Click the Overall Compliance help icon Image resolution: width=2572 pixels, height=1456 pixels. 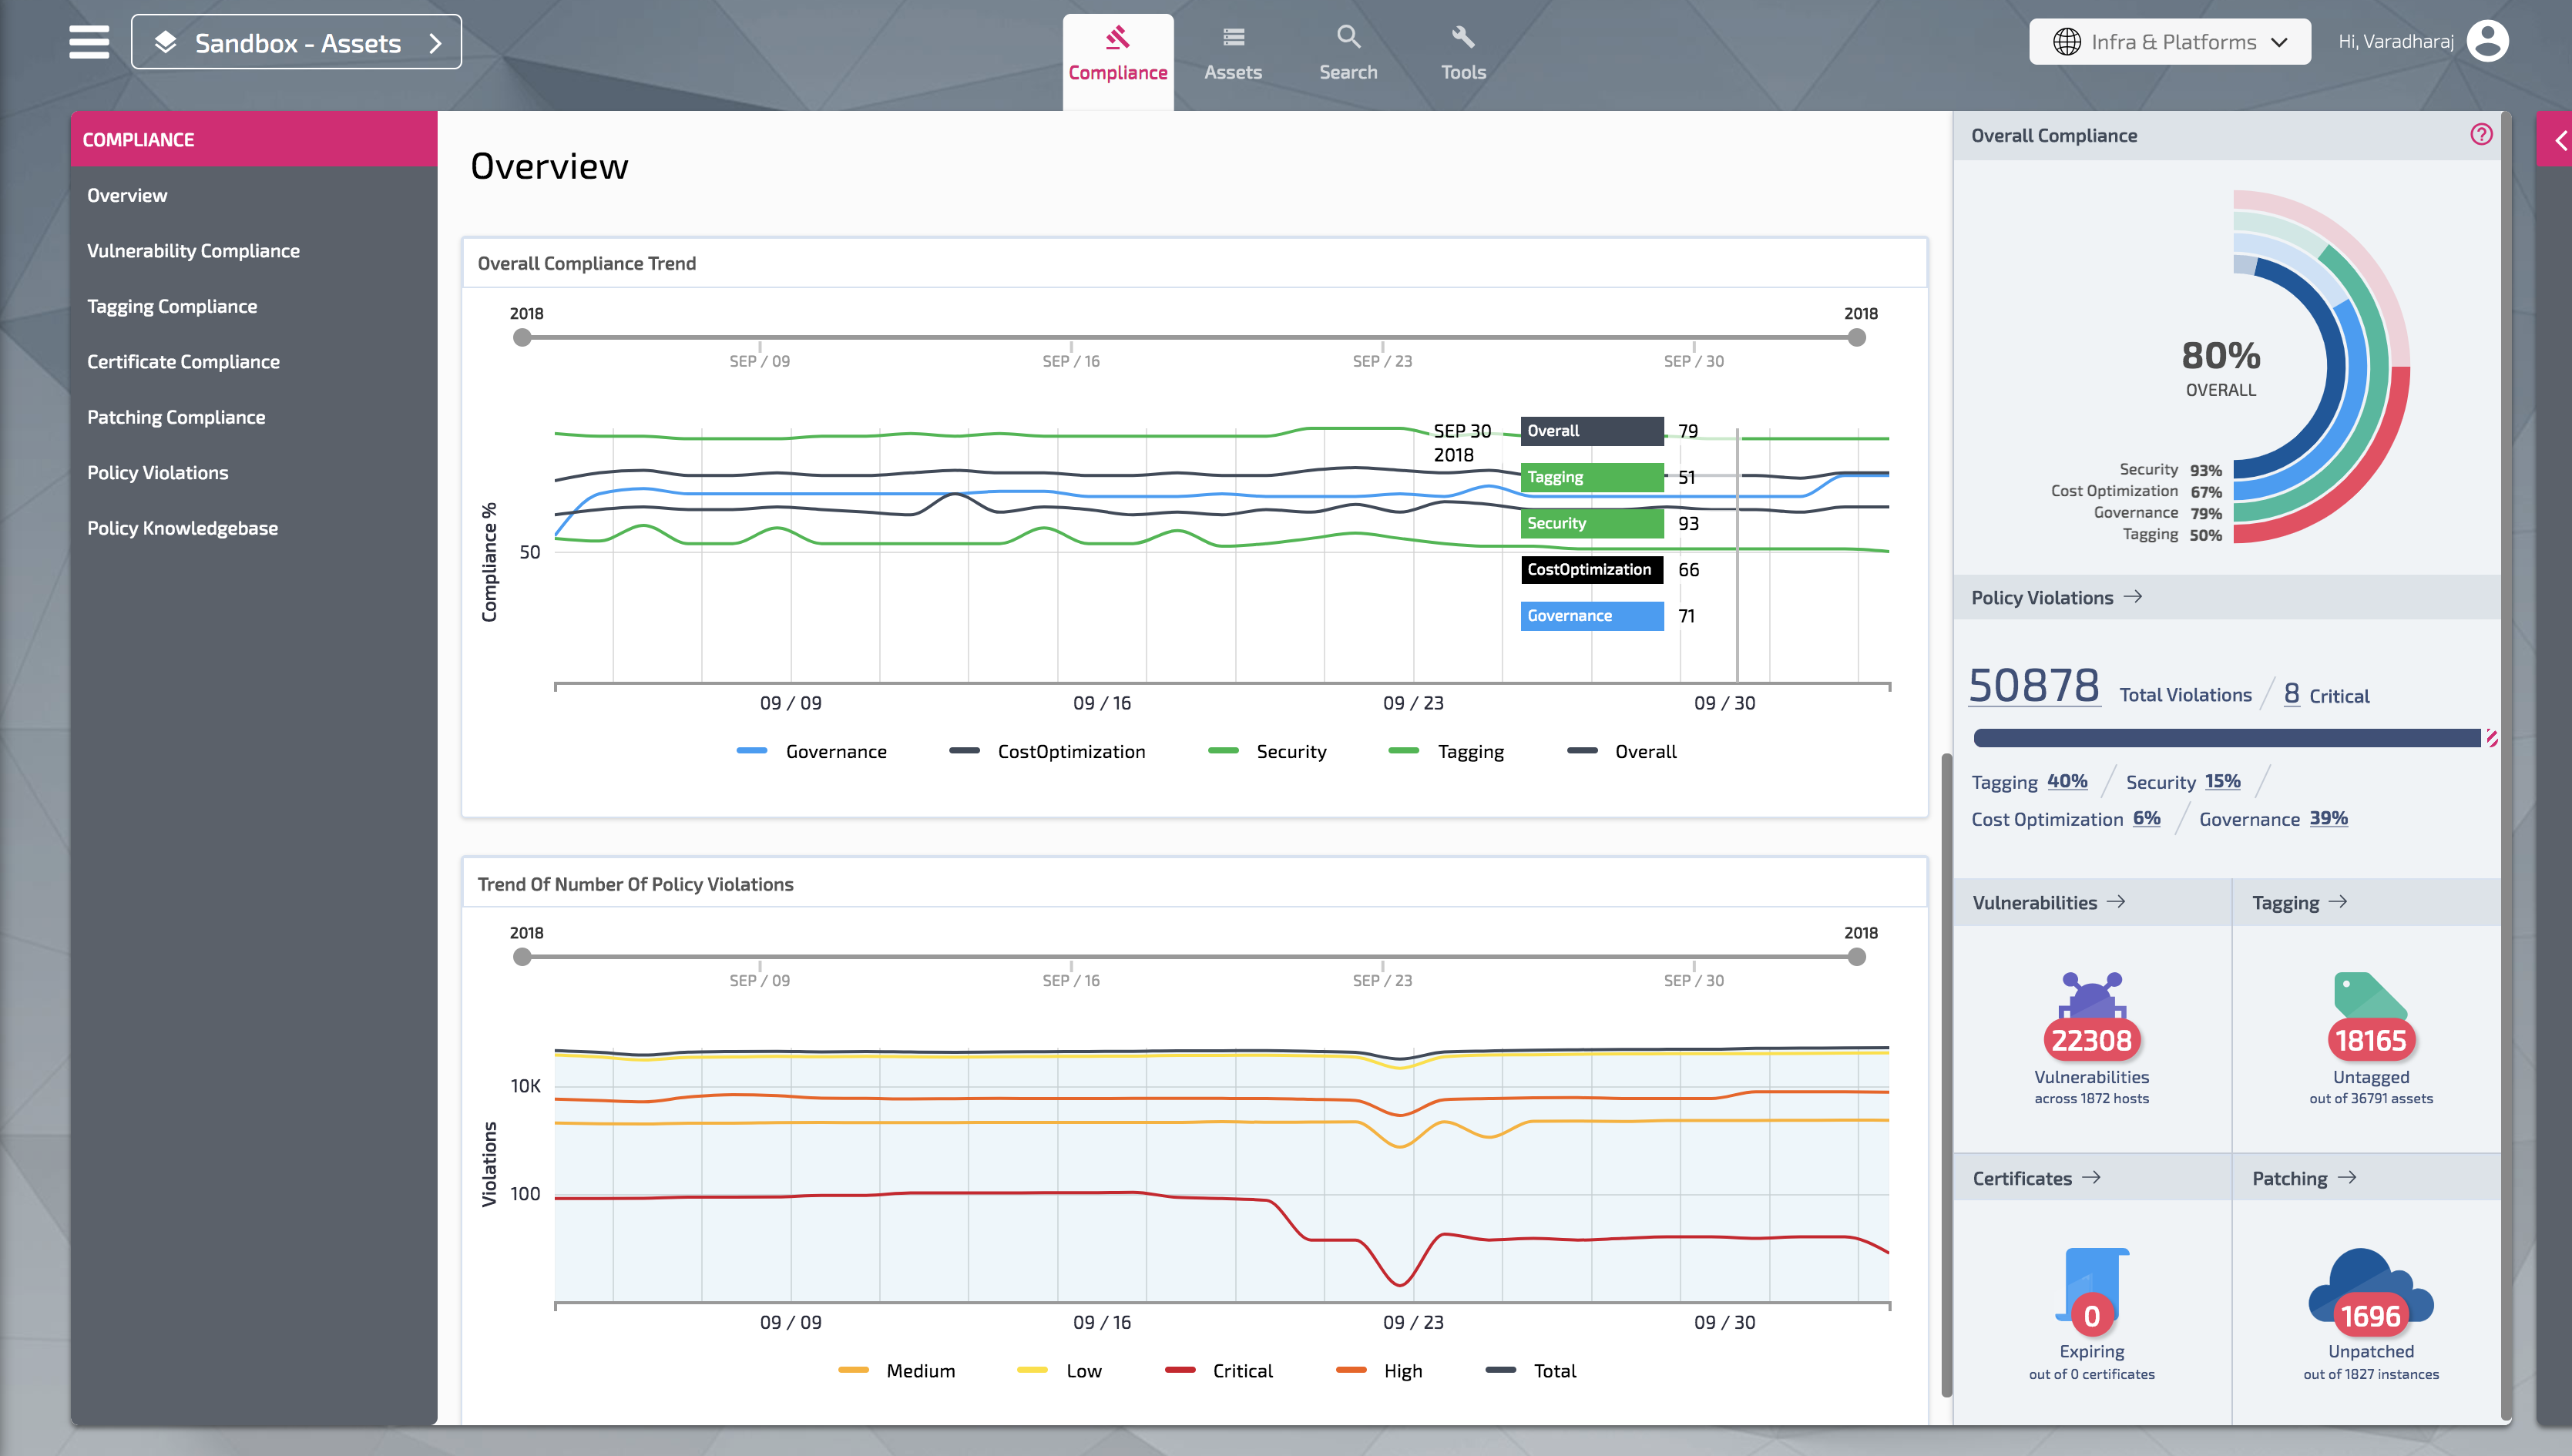(2480, 135)
